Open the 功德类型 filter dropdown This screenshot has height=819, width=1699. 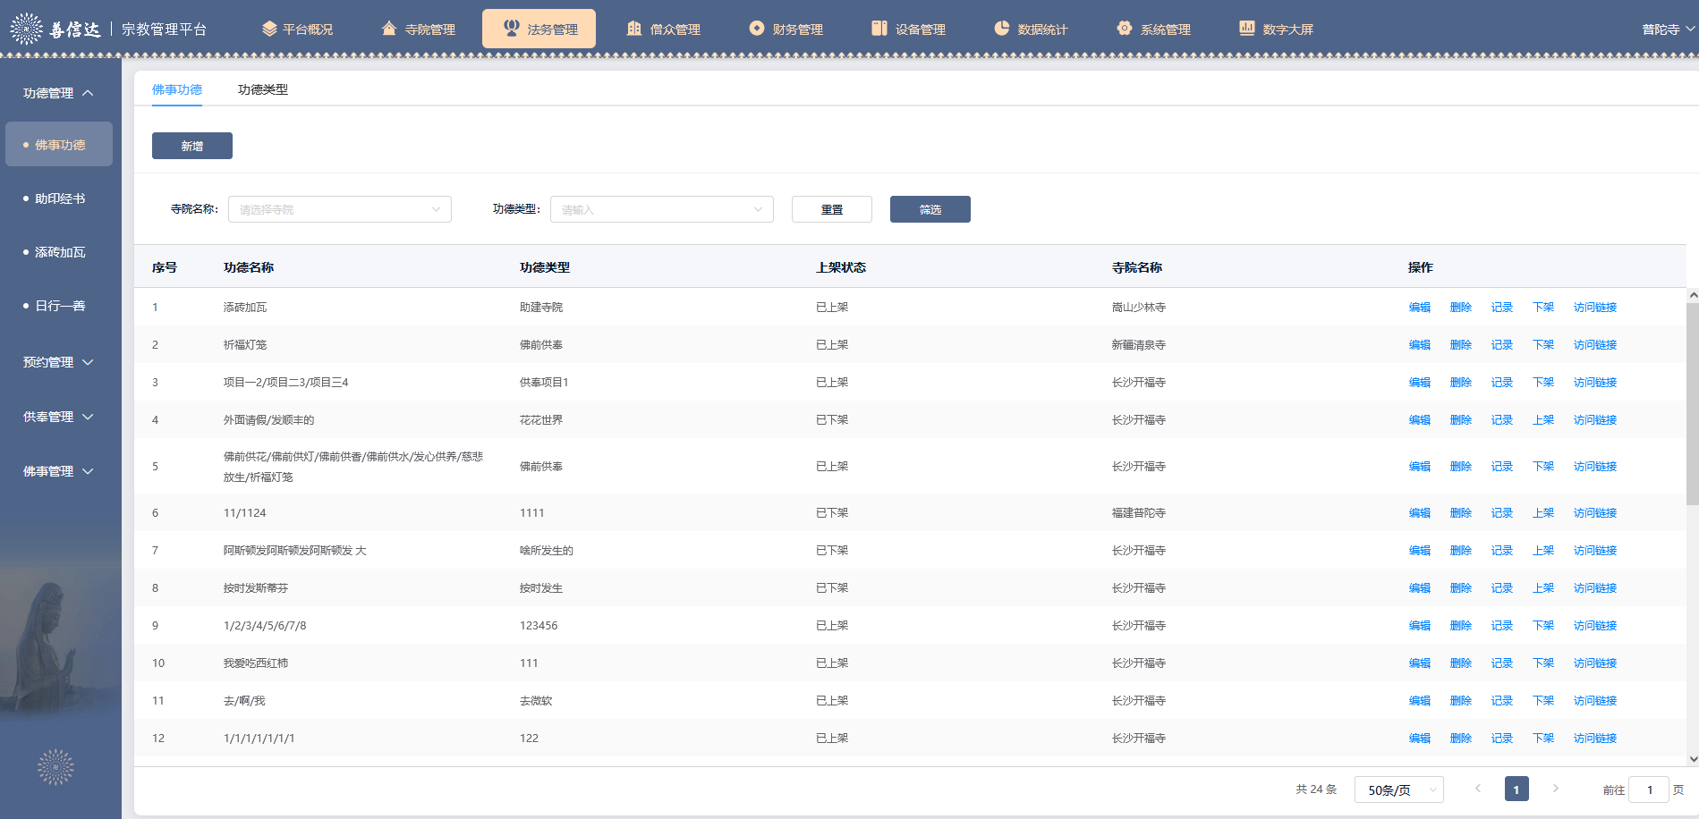tap(662, 209)
